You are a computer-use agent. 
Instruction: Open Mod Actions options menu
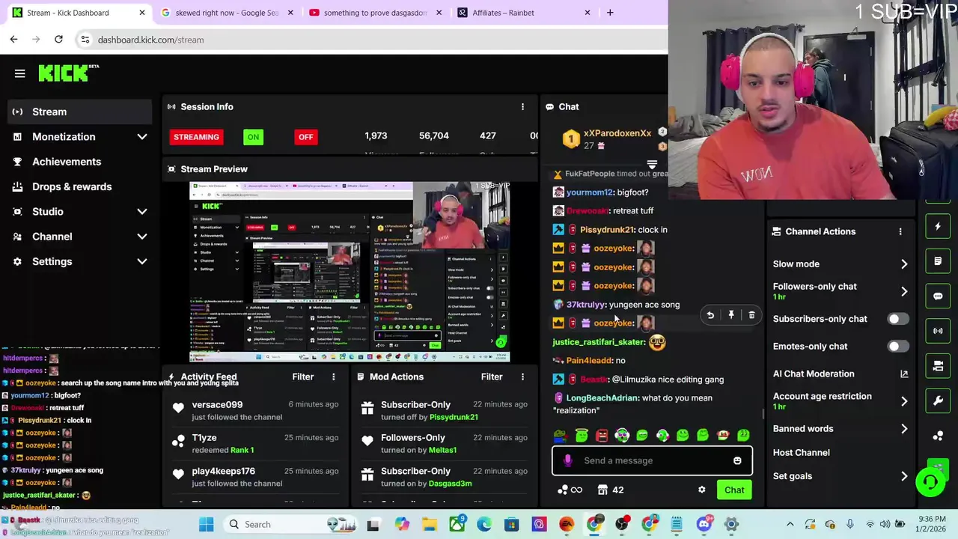click(522, 377)
